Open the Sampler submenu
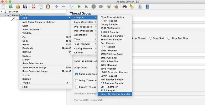The height and width of the screenshot is (105, 205). coord(84,18)
